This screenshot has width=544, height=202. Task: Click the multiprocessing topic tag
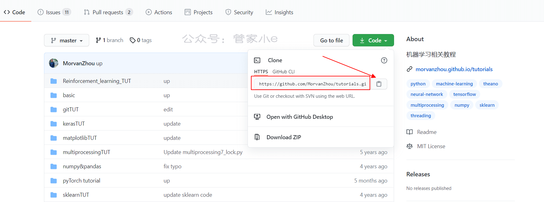[427, 105]
